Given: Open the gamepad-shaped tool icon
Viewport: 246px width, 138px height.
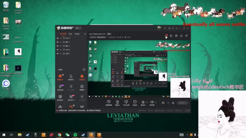Looking at the screenshot, I should click(82, 107).
